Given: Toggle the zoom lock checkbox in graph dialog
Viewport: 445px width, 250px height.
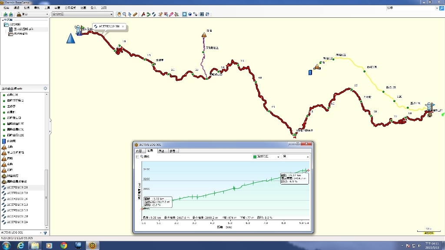Looking at the screenshot, I should [x=138, y=156].
